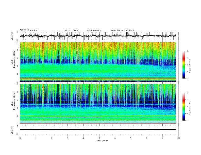Click the ch.2 color bar "log(PSD)(V²/Hz)" label

[x=190, y=108]
